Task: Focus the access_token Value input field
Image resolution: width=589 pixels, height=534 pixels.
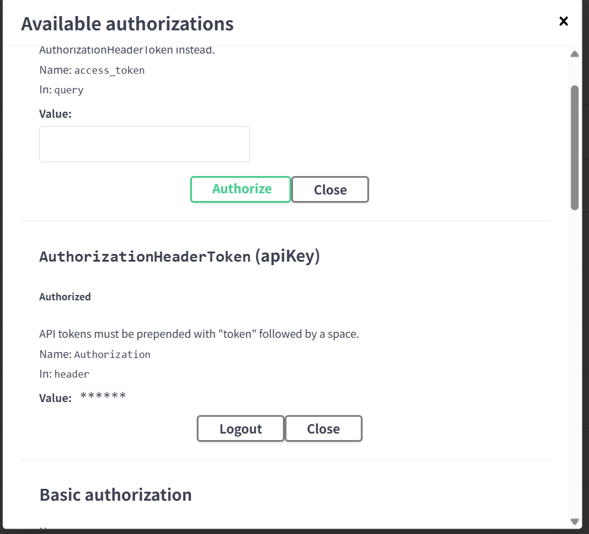Action: tap(144, 144)
